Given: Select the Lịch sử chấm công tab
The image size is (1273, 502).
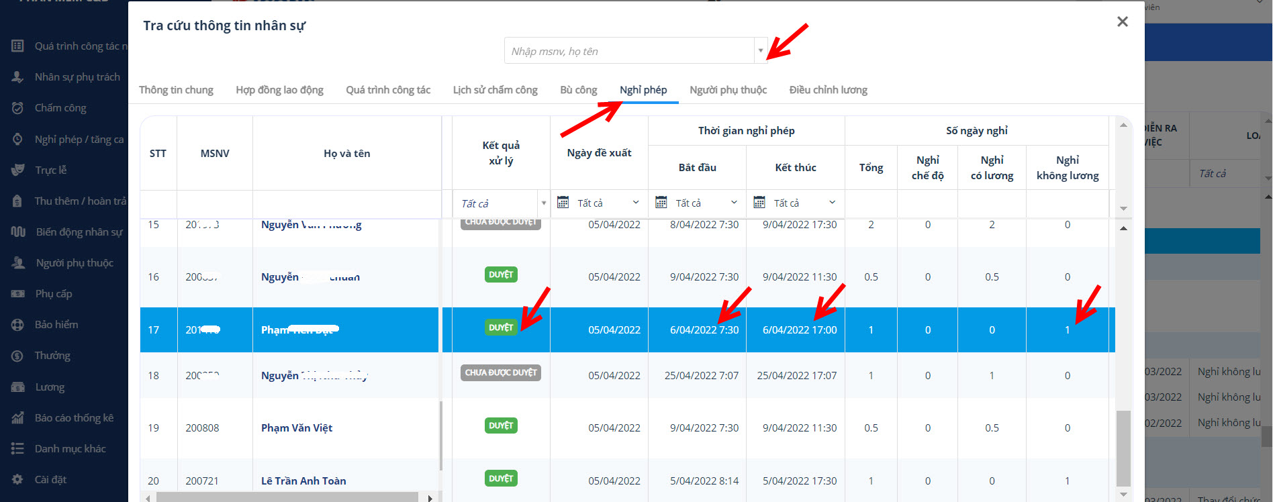Looking at the screenshot, I should click(x=495, y=90).
